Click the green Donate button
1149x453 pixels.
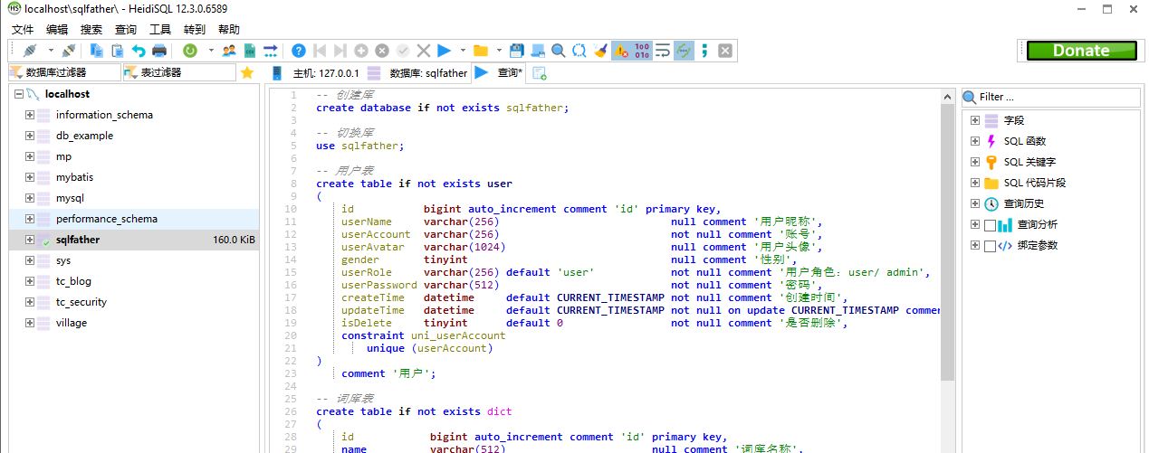pos(1081,51)
